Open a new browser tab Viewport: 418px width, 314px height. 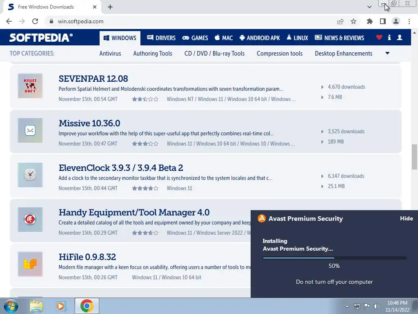click(110, 7)
